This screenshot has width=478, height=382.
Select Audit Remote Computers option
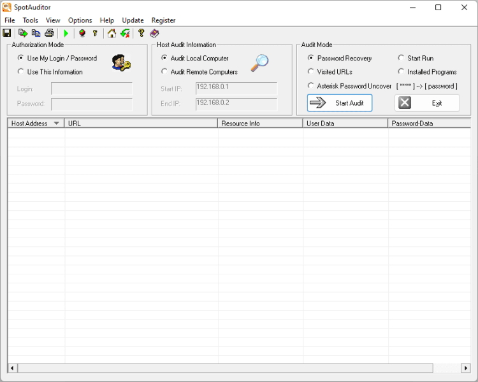199,71
